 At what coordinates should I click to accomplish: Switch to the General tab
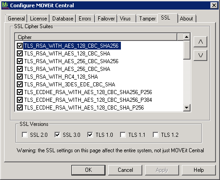pos(16,19)
